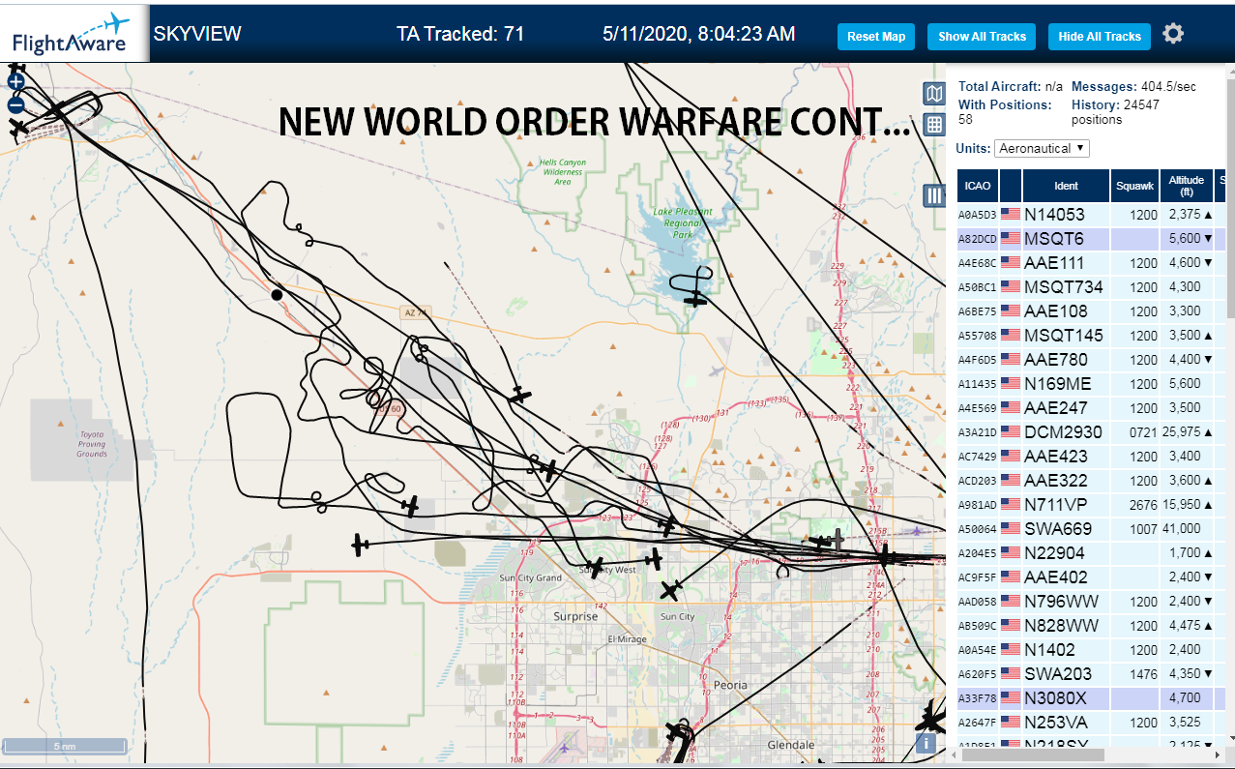The image size is (1235, 769).
Task: Open the map layer switcher icon
Action: (x=934, y=93)
